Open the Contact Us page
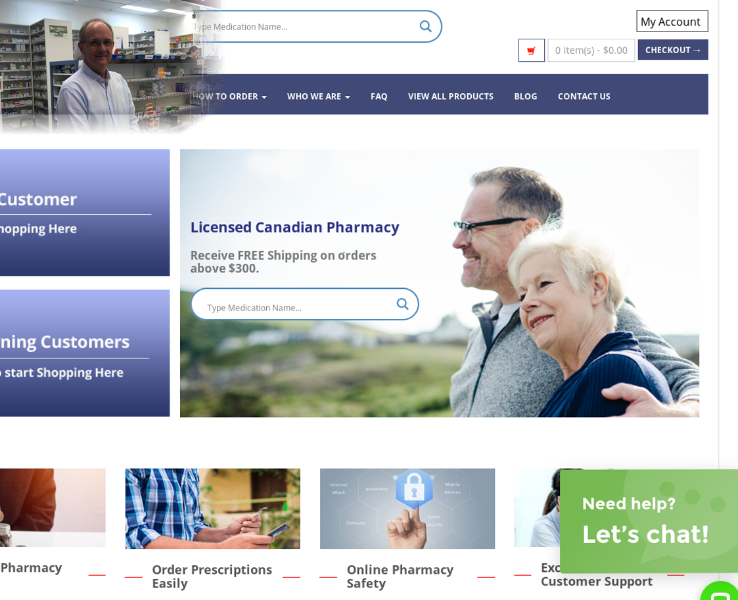Viewport: 738px width, 600px height. tap(584, 96)
